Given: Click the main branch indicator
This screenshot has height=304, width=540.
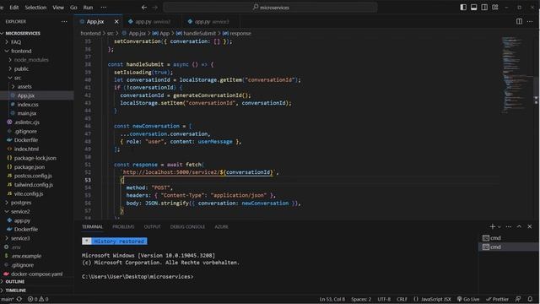Looking at the screenshot, I should (7, 299).
